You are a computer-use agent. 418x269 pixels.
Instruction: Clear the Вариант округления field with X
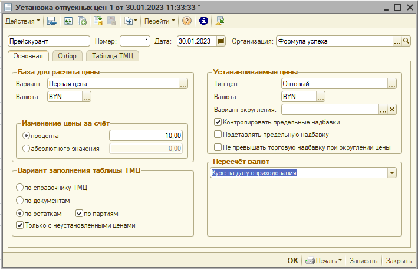(391, 109)
